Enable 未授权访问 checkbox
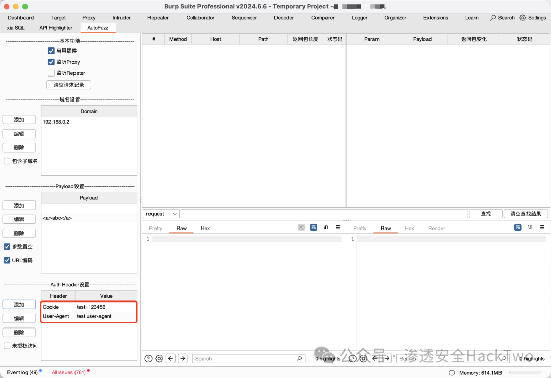The image size is (551, 378). (7, 346)
